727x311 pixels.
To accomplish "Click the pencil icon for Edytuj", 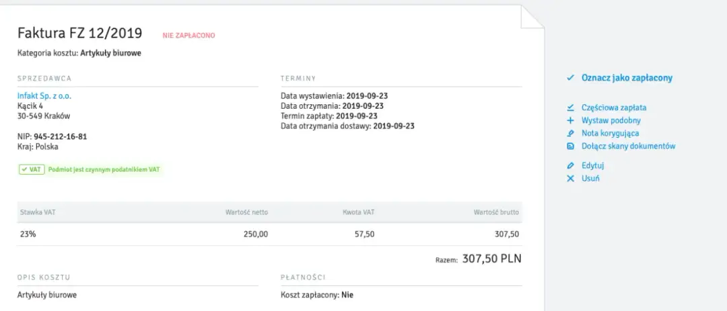I will [x=570, y=165].
